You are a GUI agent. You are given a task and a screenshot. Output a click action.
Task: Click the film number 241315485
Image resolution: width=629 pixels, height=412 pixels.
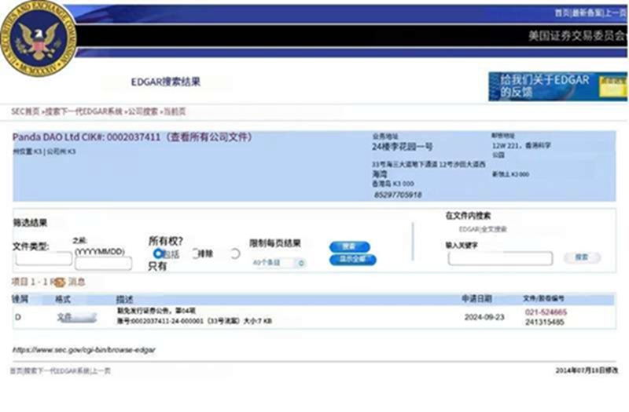click(x=545, y=323)
